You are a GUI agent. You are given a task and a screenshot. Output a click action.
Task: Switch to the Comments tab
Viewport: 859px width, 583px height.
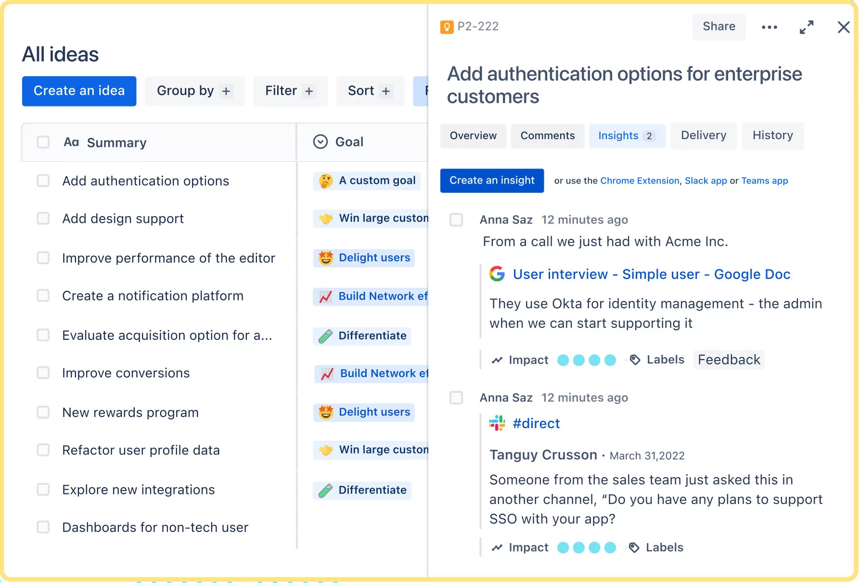(547, 136)
